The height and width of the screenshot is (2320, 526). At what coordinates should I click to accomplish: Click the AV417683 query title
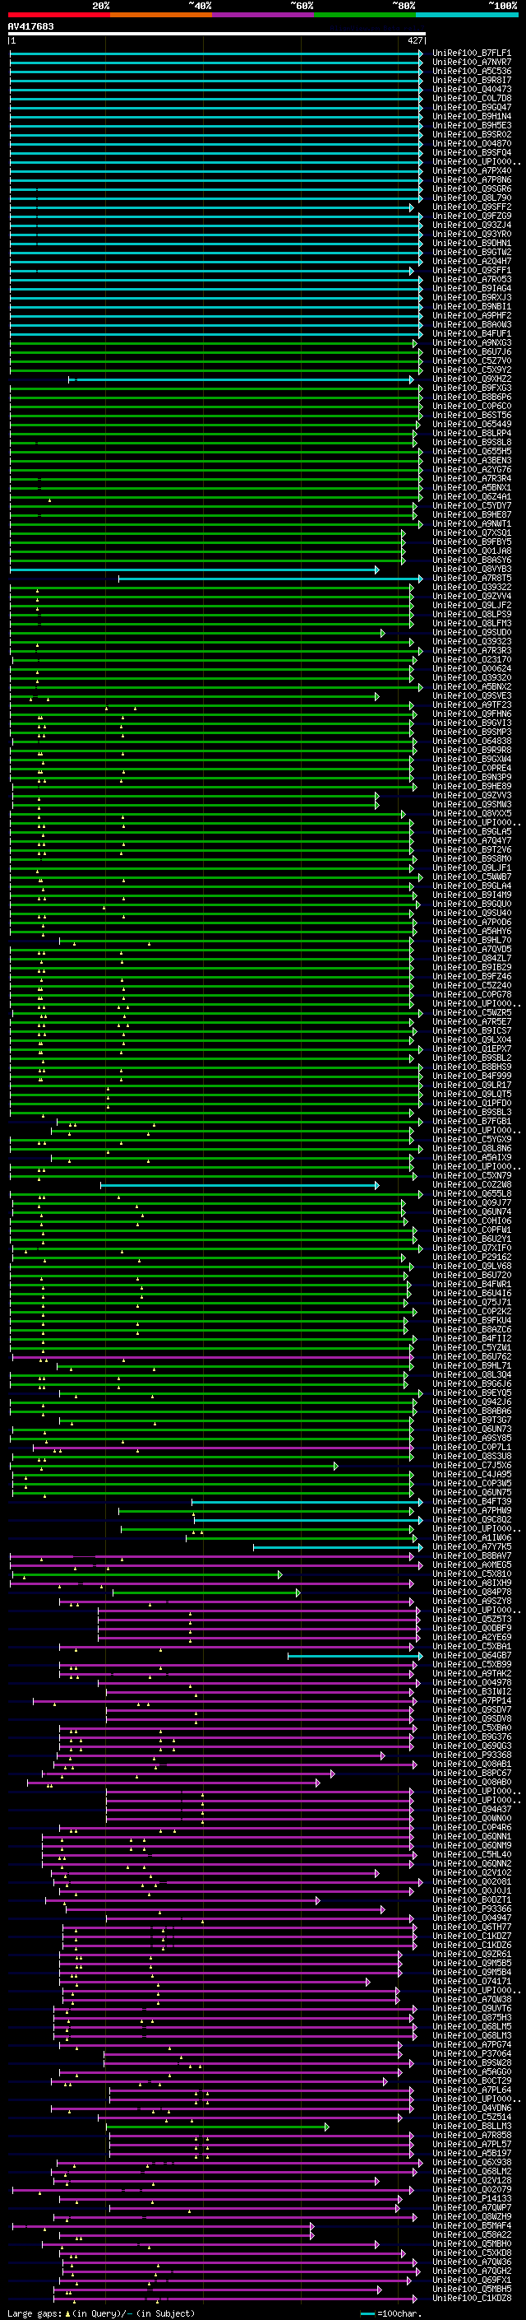tap(30, 27)
